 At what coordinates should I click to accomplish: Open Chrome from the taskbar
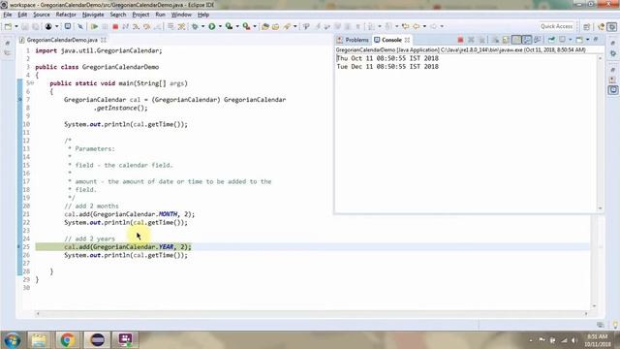[x=68, y=340]
